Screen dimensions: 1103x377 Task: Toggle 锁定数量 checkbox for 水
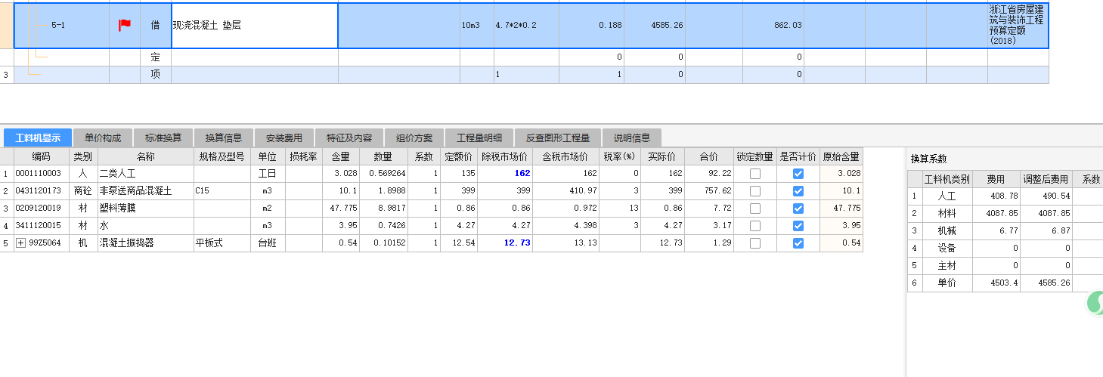point(754,225)
